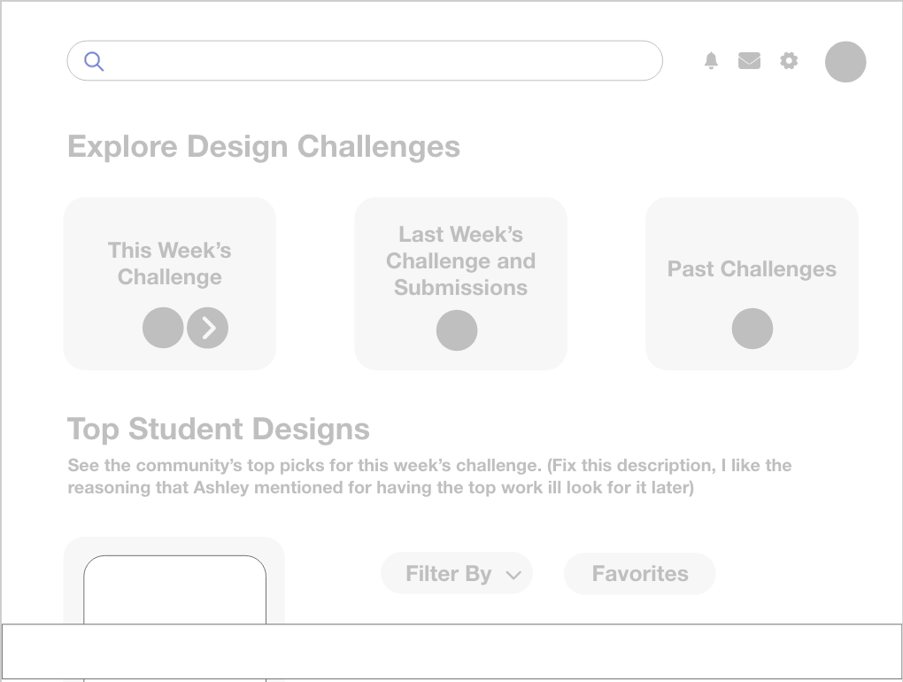
Task: Click the gray circle under Past Challenges
Action: click(x=752, y=329)
